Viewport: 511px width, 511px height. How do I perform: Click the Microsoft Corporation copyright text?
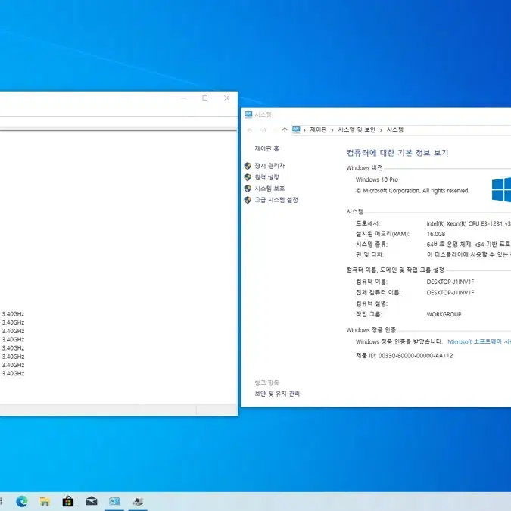click(x=413, y=191)
